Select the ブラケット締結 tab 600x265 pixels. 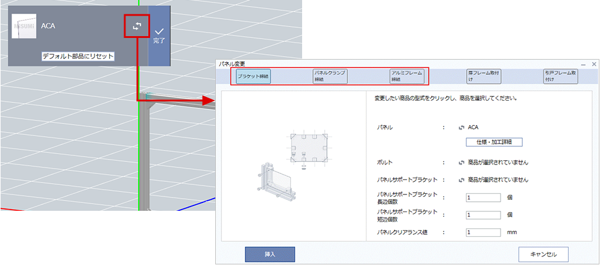point(253,76)
